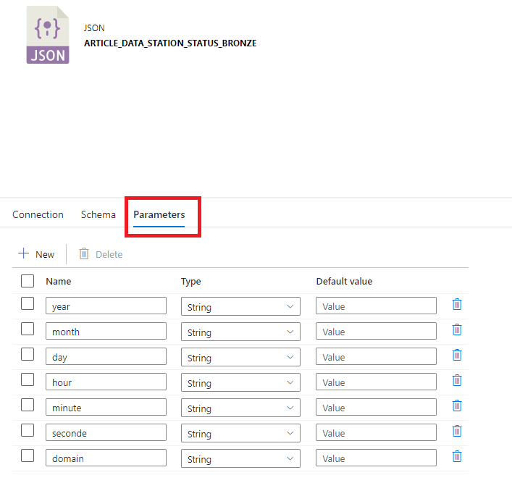Check the box next to year parameter
512x483 pixels.
(28, 304)
